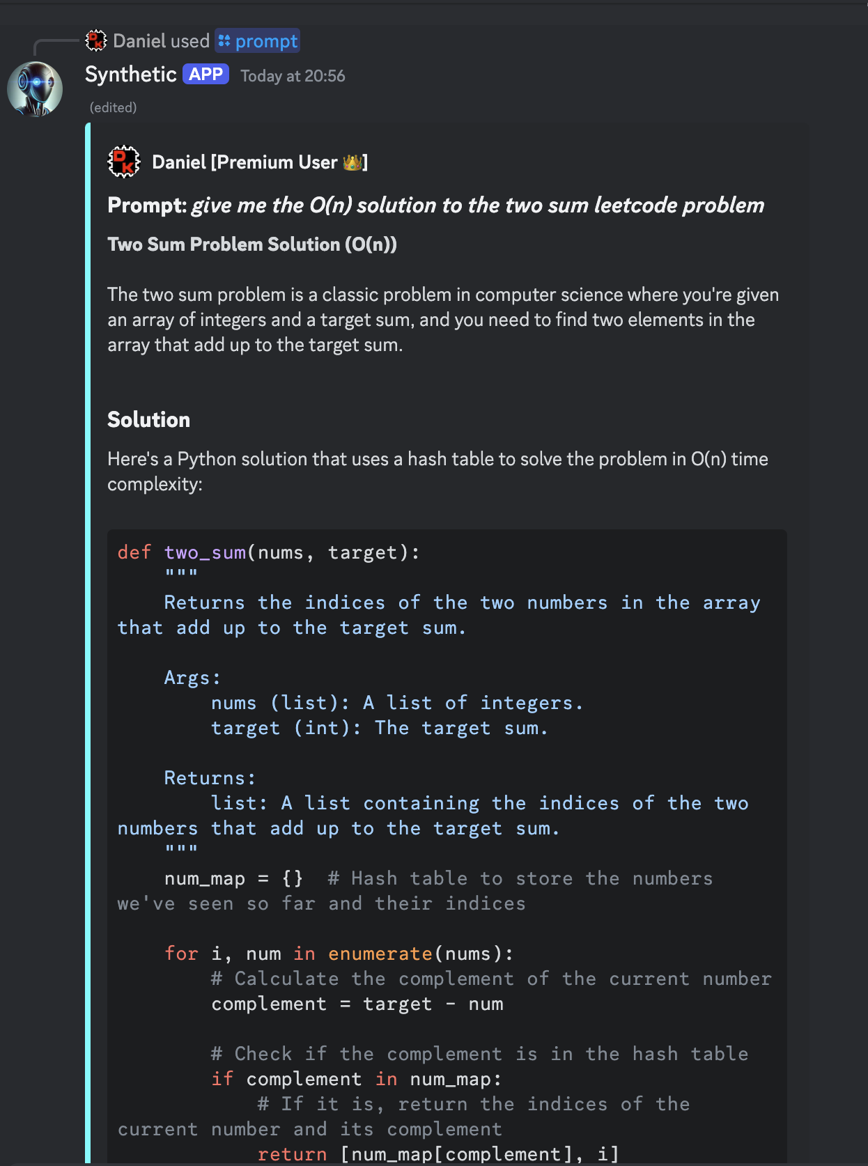
Task: Click the Synthetic username
Action: tap(131, 75)
